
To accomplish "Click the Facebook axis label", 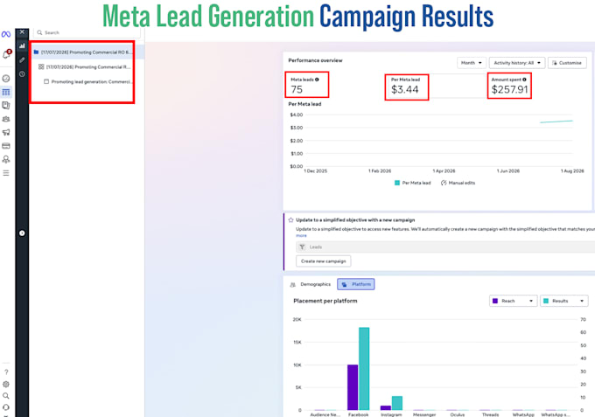I will coord(358,414).
